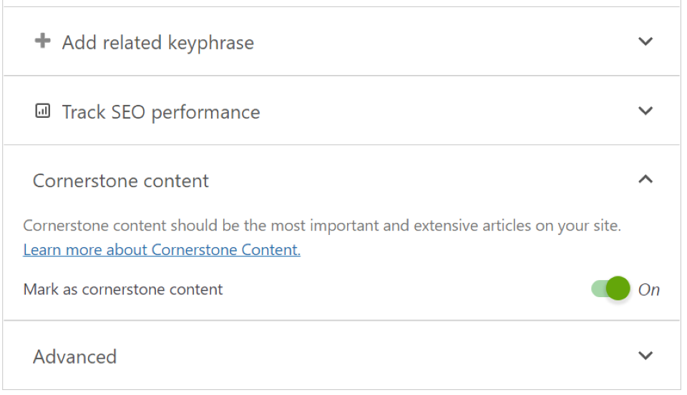
Task: Click the green knob of the cornerstone toggle
Action: 618,289
